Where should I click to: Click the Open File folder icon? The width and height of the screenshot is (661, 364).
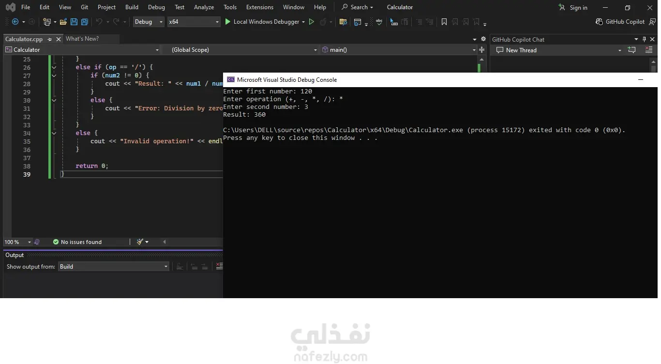[x=63, y=22]
